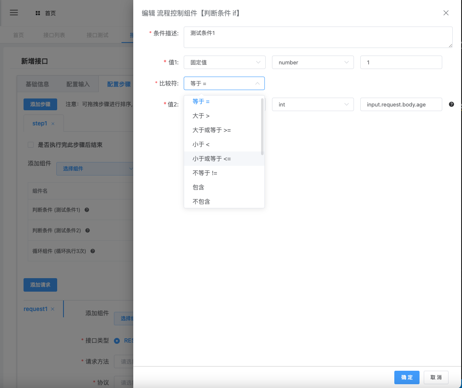Switch to the 接口测试 tab
Screen dimensions: 462x388
pyautogui.click(x=97, y=35)
